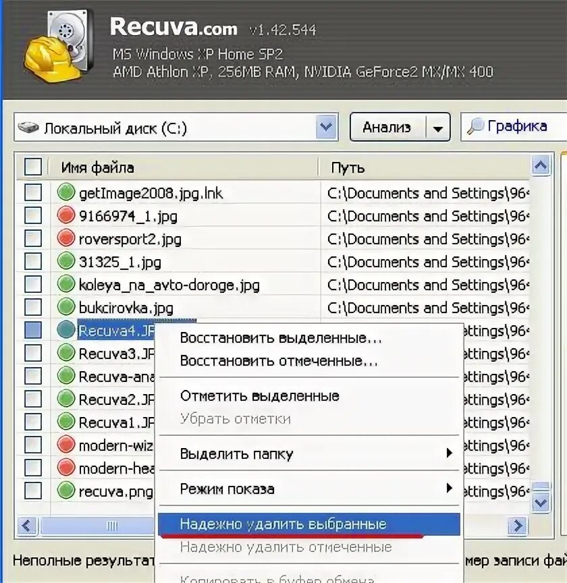Check the box for bukcirovka.jpg
Image resolution: width=567 pixels, height=583 pixels.
[33, 308]
